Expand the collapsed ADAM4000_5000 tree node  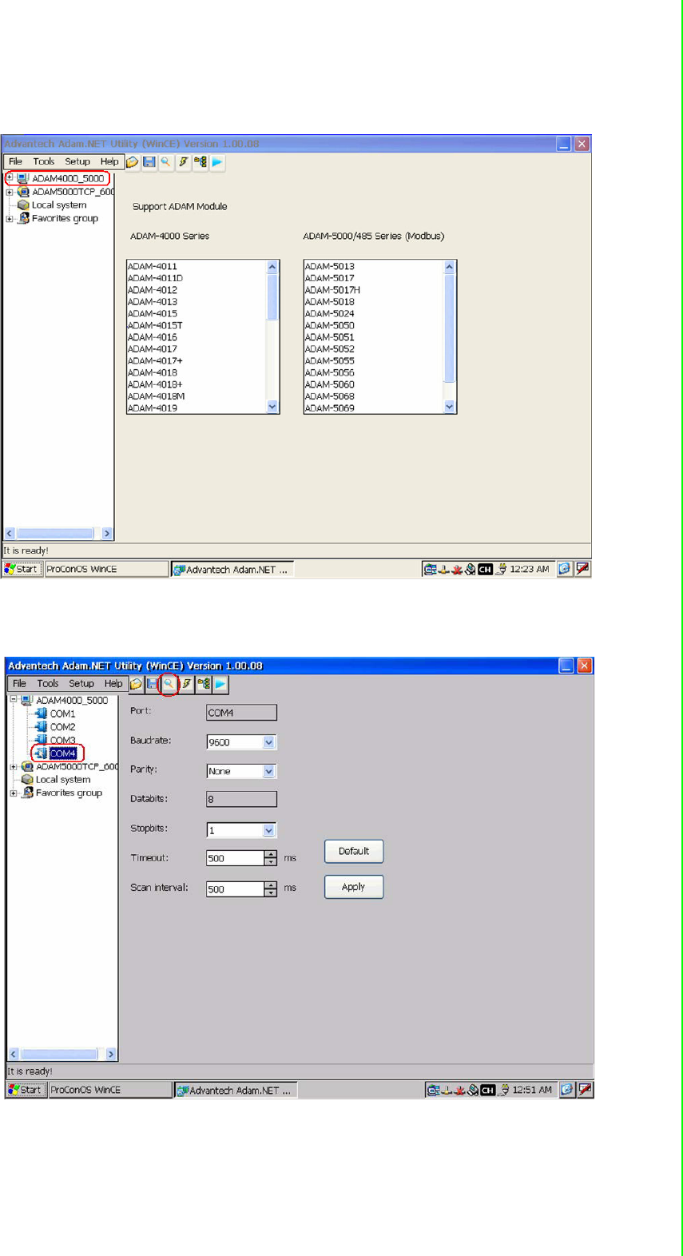pyautogui.click(x=10, y=178)
